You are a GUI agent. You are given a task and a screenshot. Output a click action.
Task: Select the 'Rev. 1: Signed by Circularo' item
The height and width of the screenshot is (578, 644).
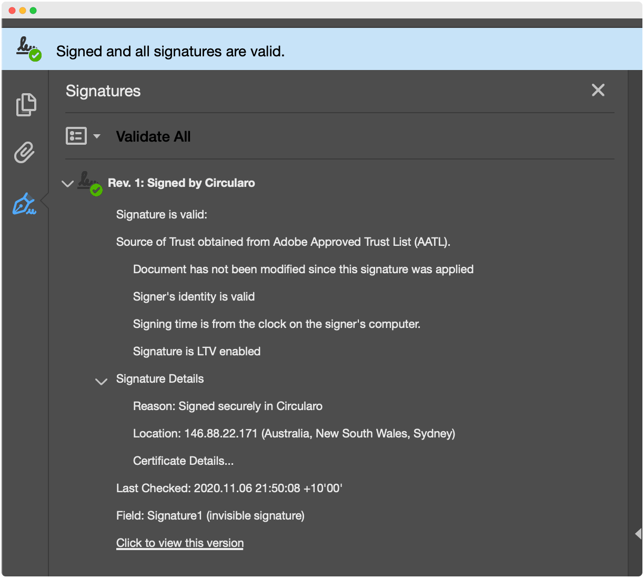pyautogui.click(x=181, y=183)
